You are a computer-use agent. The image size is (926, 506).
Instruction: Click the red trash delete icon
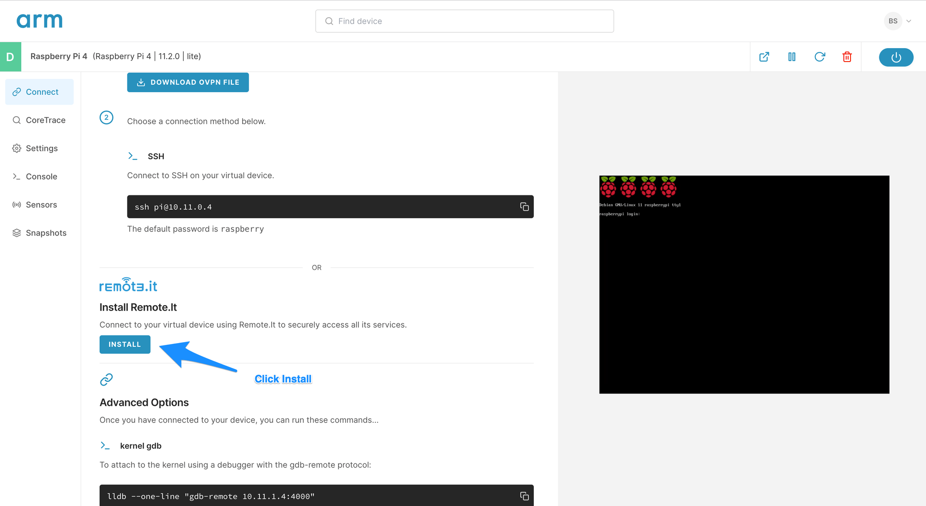[x=847, y=57]
